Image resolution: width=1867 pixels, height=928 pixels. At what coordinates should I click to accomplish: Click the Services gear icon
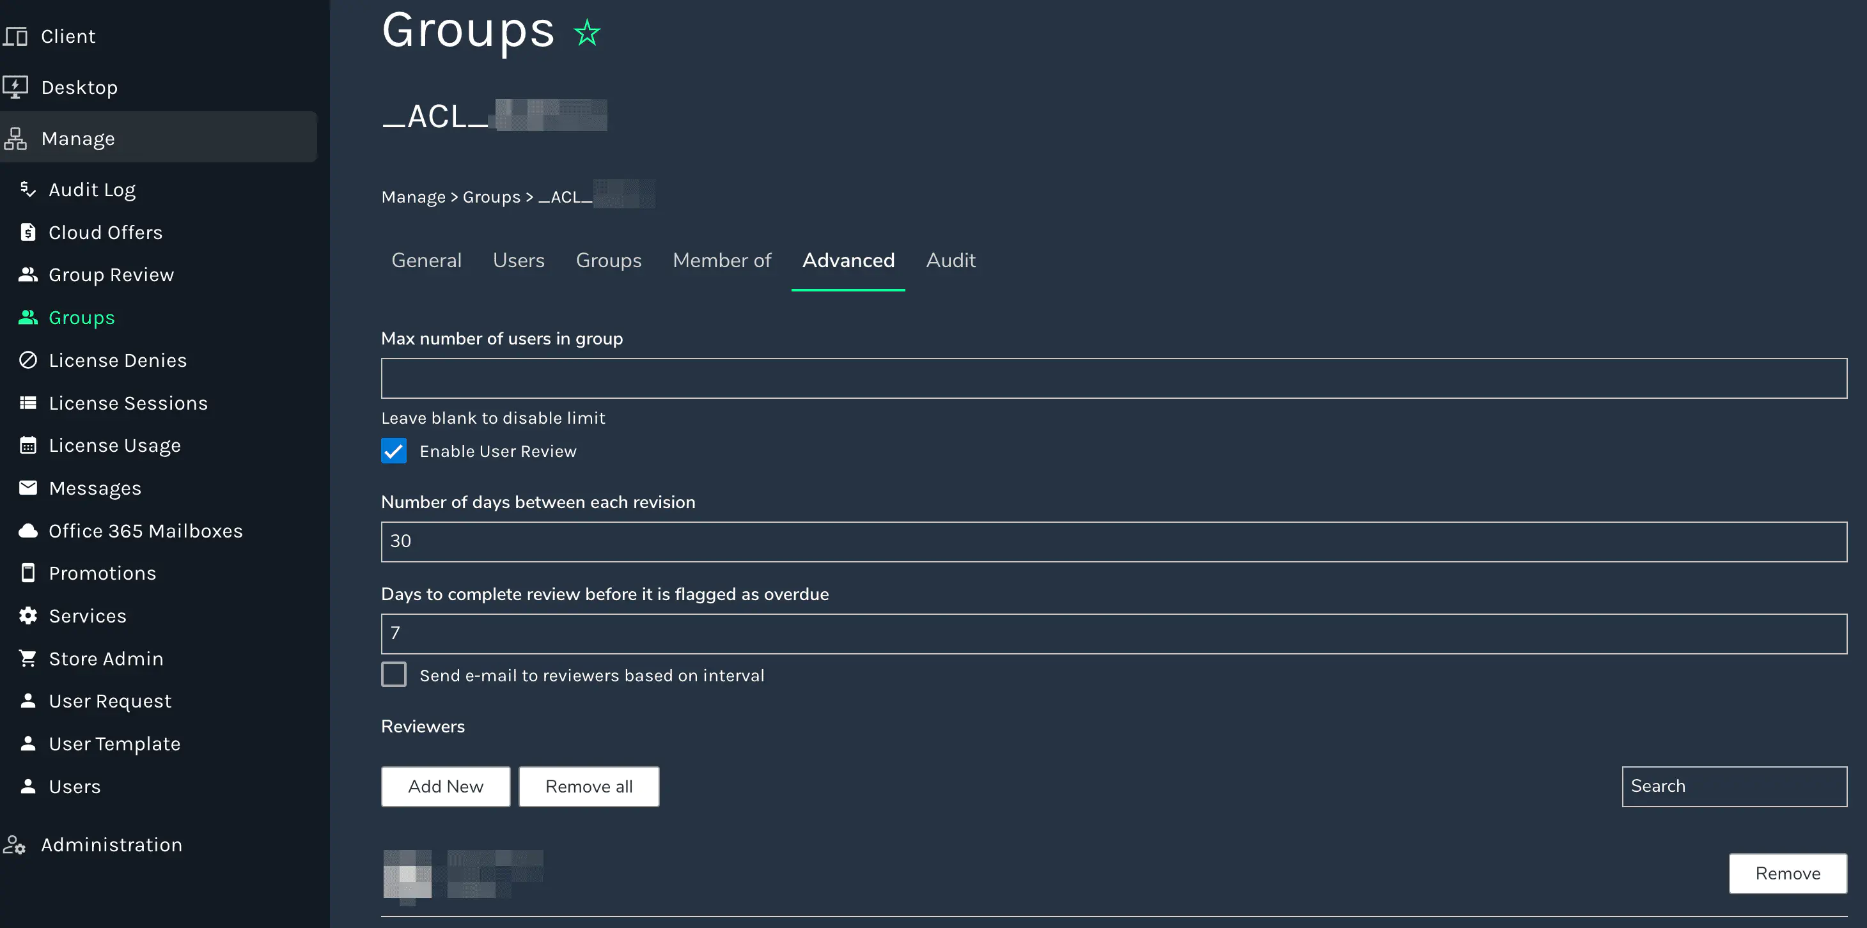pos(27,615)
